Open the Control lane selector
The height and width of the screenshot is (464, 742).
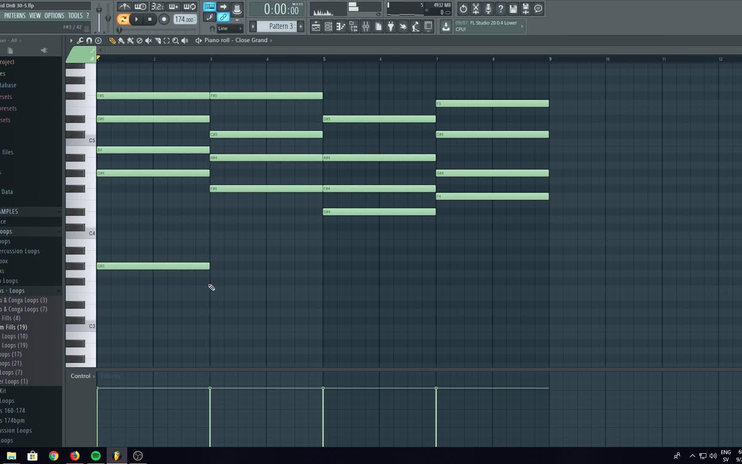(x=83, y=376)
